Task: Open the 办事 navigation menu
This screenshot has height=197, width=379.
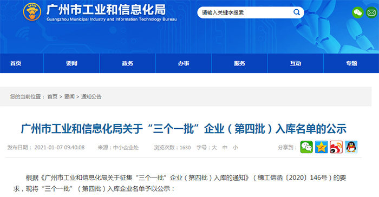Action: click(x=184, y=63)
